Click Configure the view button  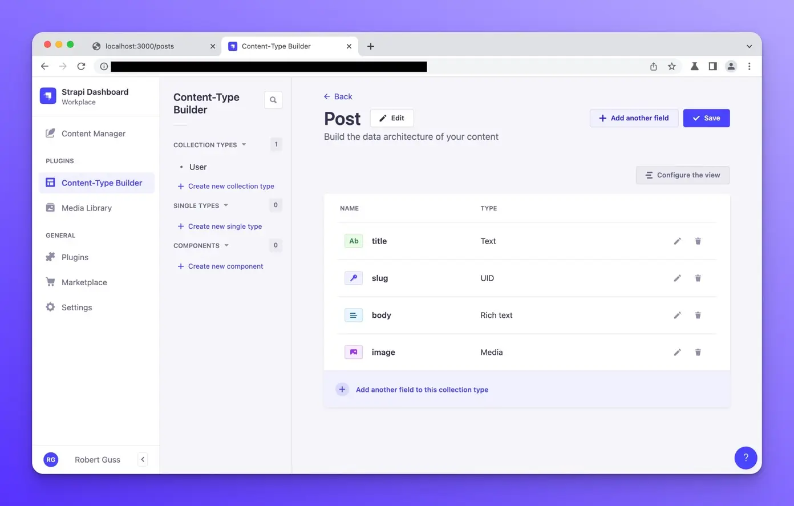[683, 175]
